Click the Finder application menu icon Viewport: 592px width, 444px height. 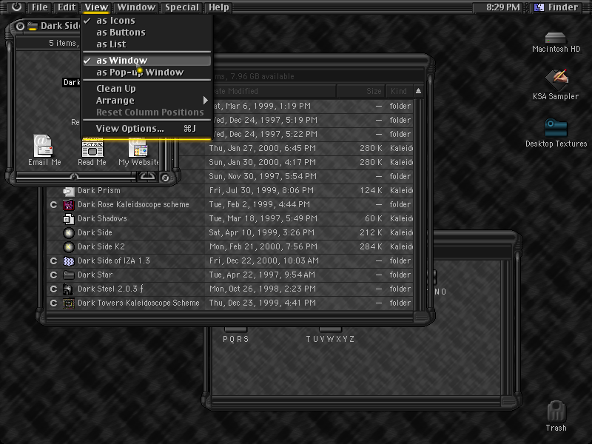point(539,7)
